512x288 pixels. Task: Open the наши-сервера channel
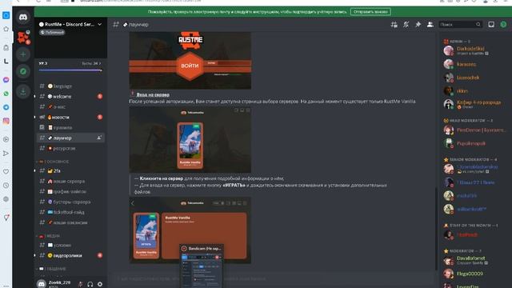(x=70, y=181)
